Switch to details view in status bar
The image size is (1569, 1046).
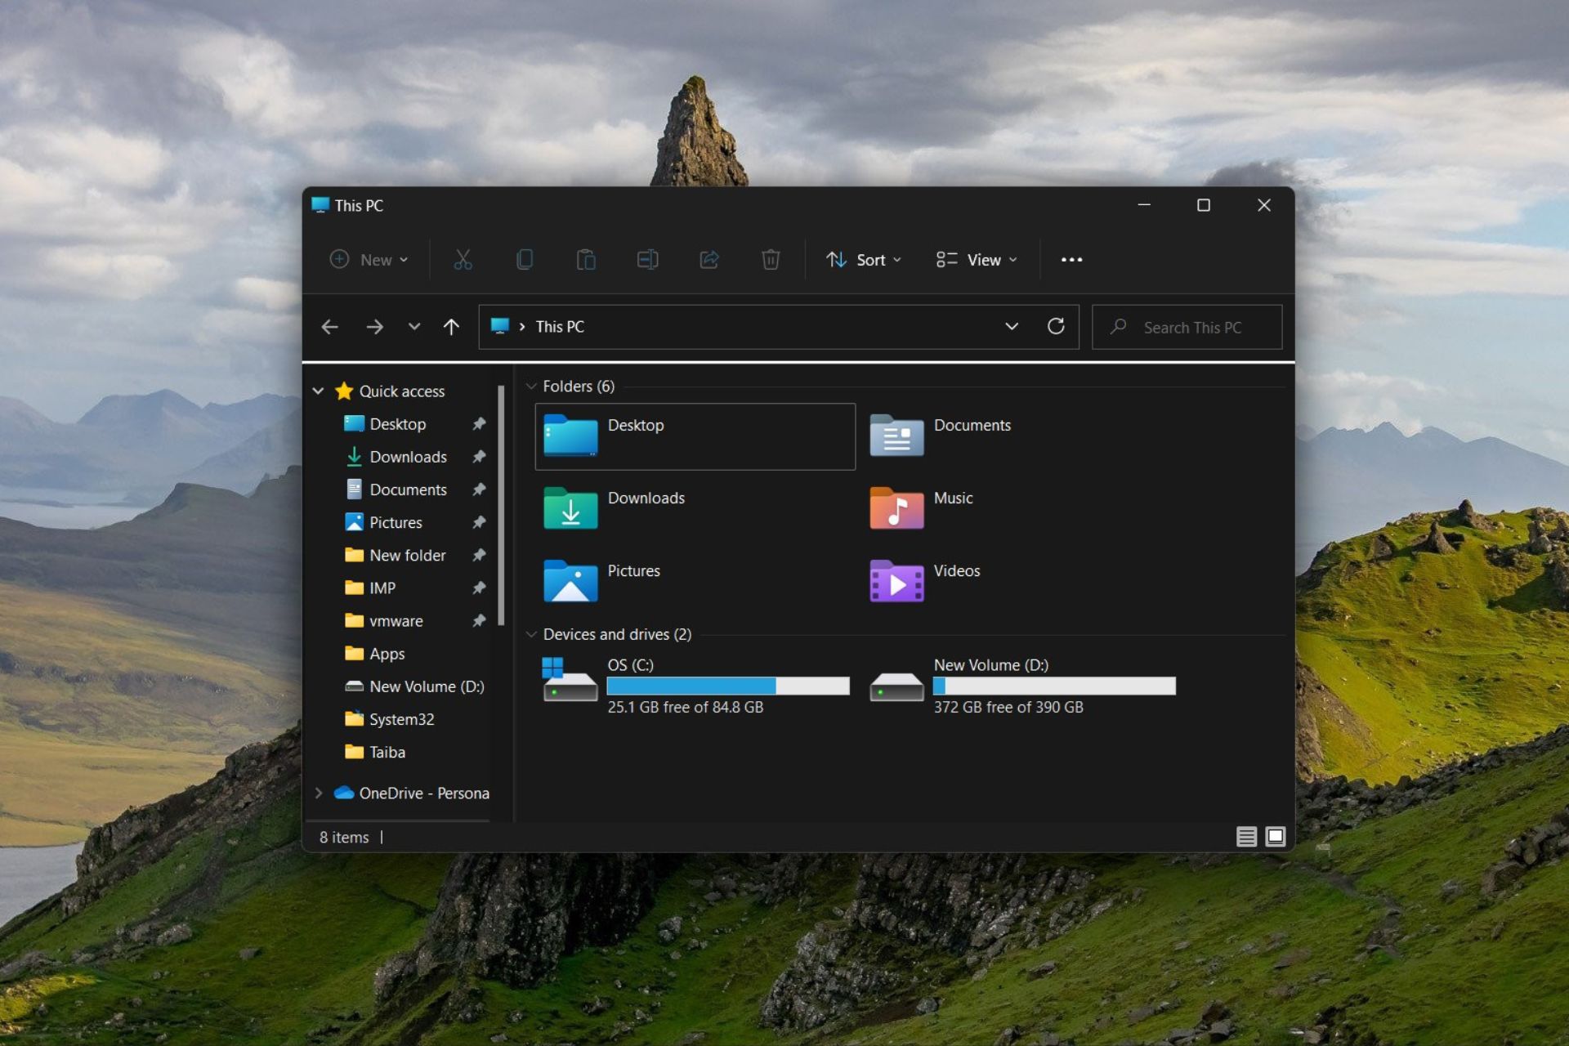1246,837
